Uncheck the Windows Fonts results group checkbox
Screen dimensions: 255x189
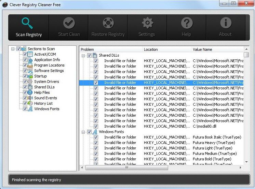pyautogui.click(x=89, y=132)
